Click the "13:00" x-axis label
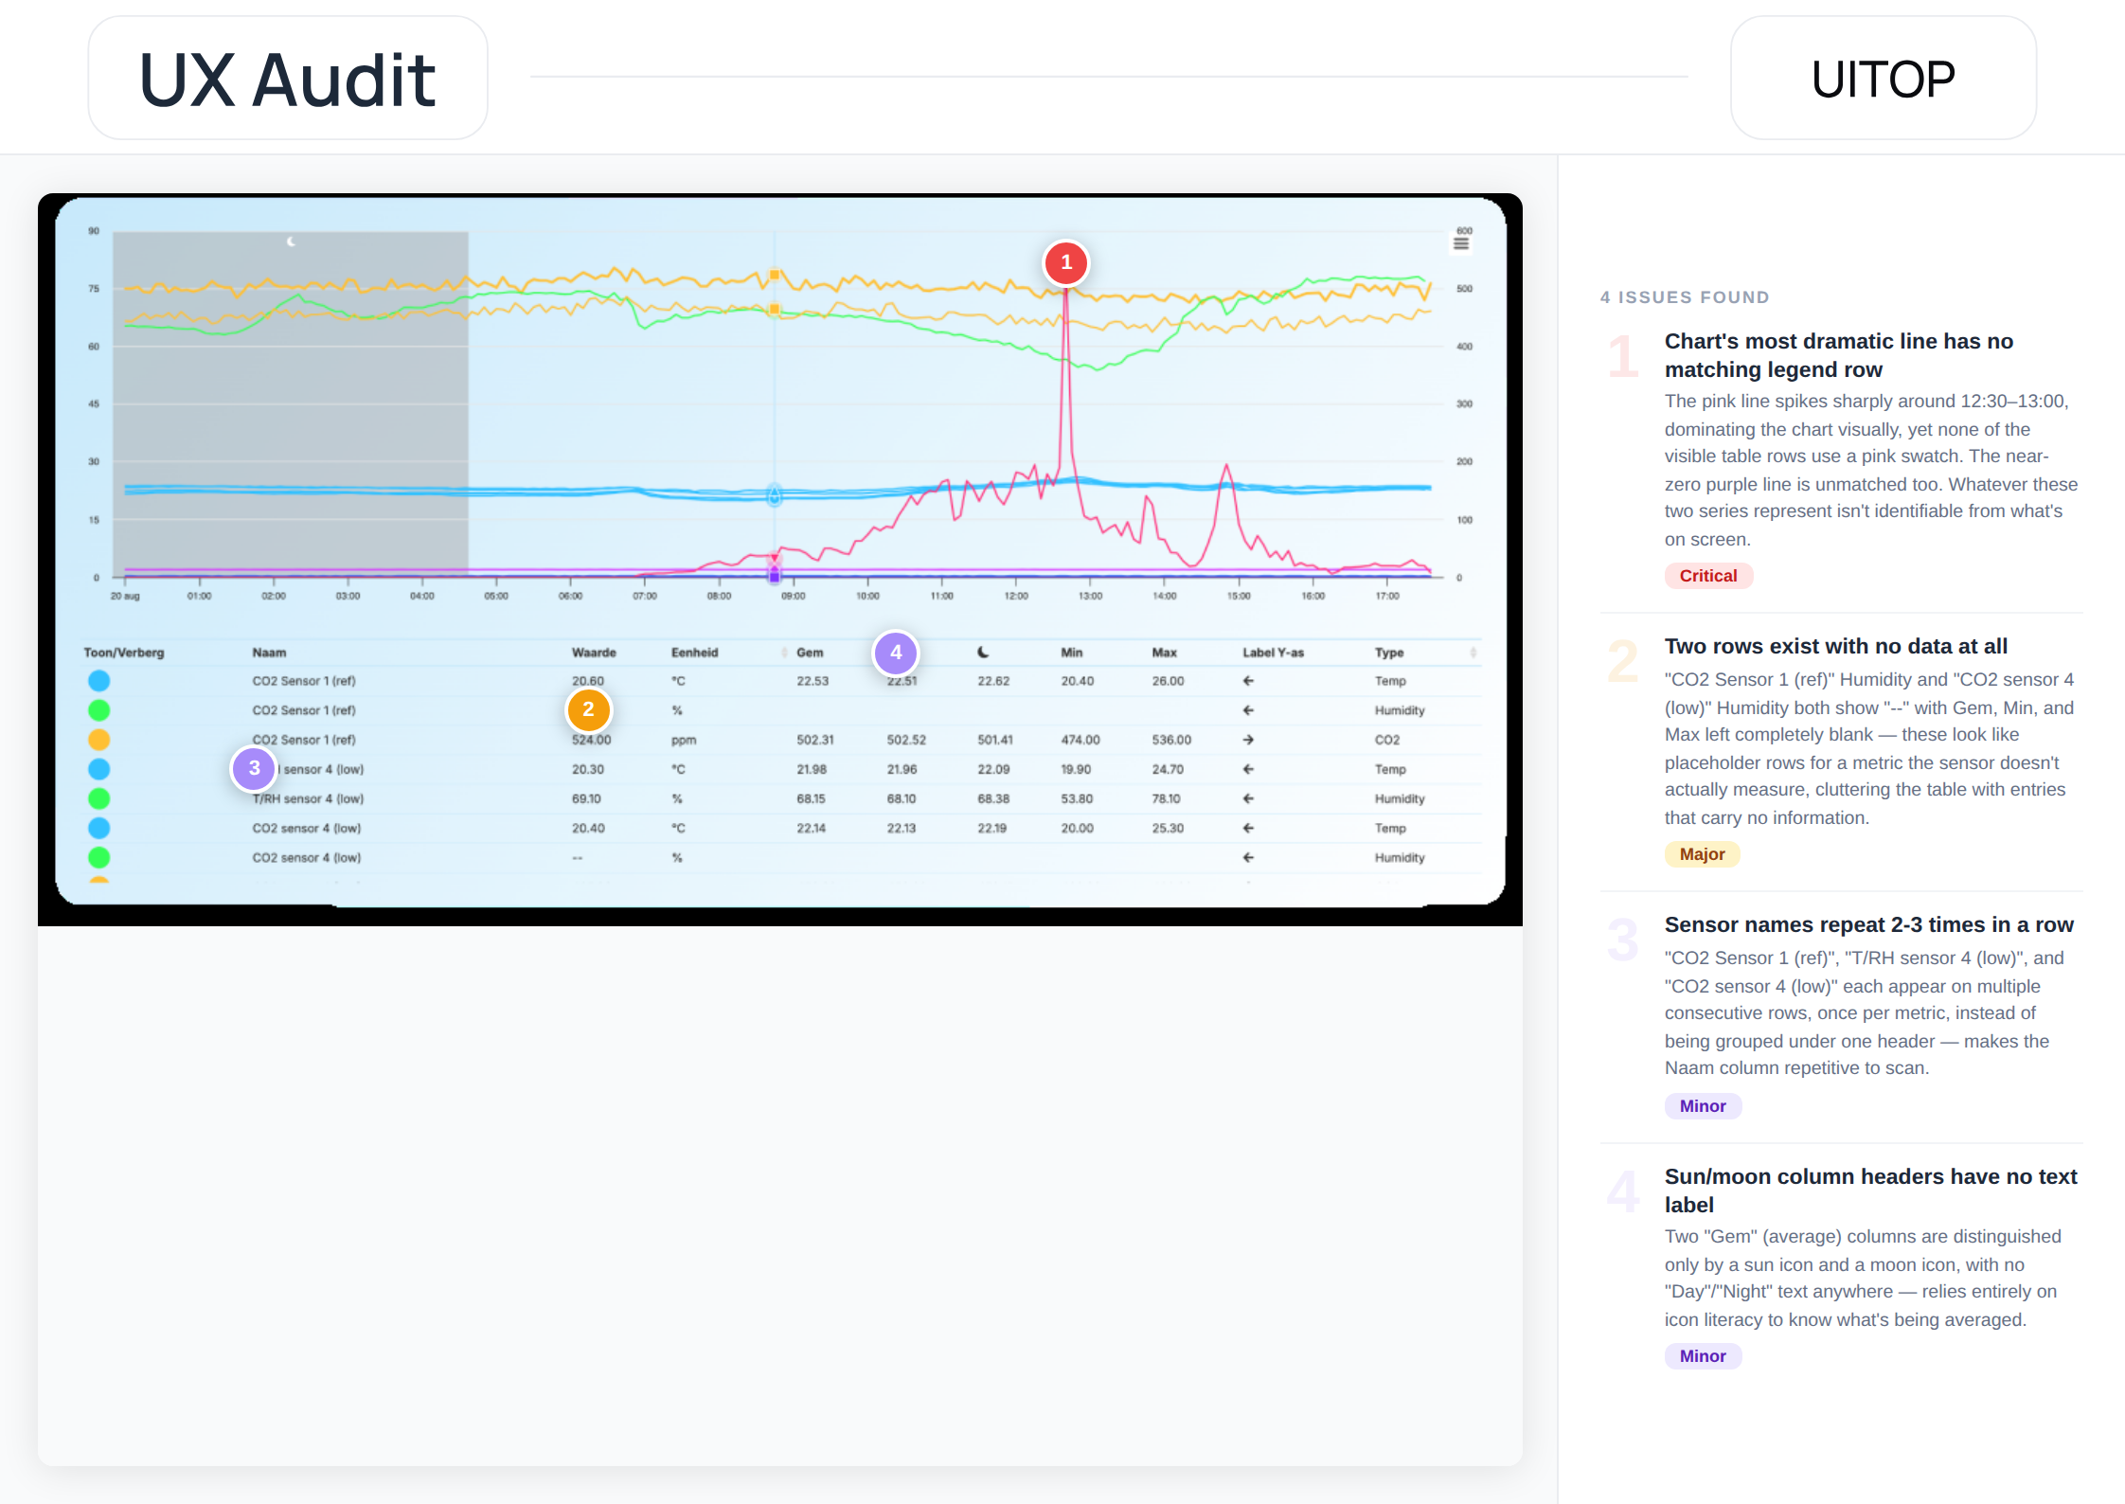This screenshot has height=1504, width=2125. 1090,596
